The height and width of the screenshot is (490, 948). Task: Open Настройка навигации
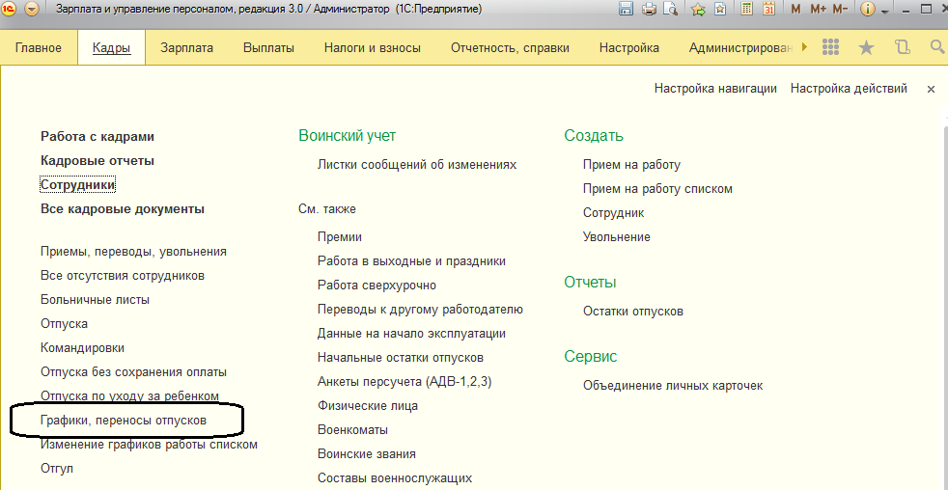[x=715, y=88]
